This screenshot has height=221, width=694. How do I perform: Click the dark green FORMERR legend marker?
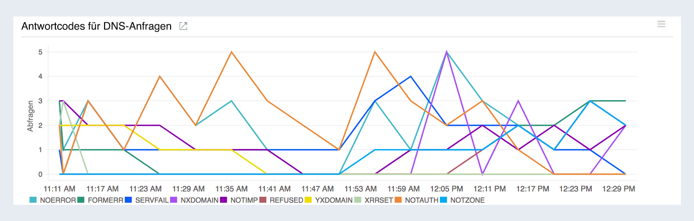(x=81, y=200)
